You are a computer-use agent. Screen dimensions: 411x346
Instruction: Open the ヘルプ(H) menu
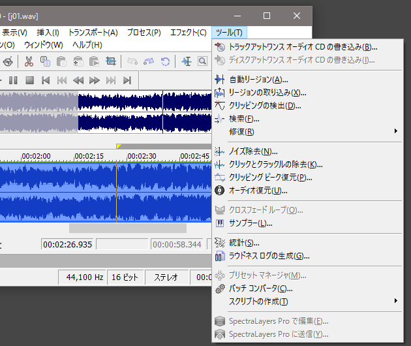[x=87, y=45]
